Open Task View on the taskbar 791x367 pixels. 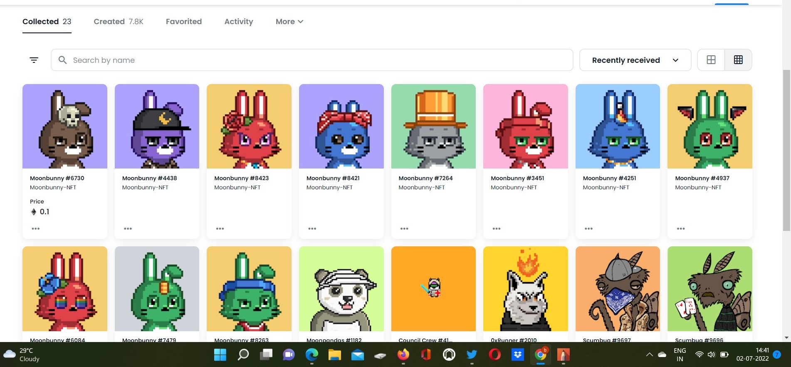[266, 355]
